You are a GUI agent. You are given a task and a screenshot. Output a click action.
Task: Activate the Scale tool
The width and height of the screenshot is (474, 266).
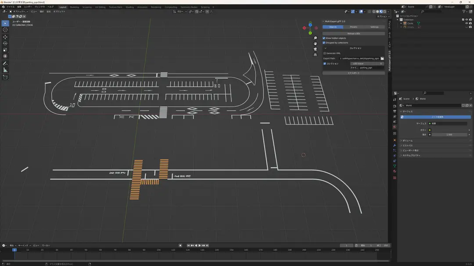point(5,50)
